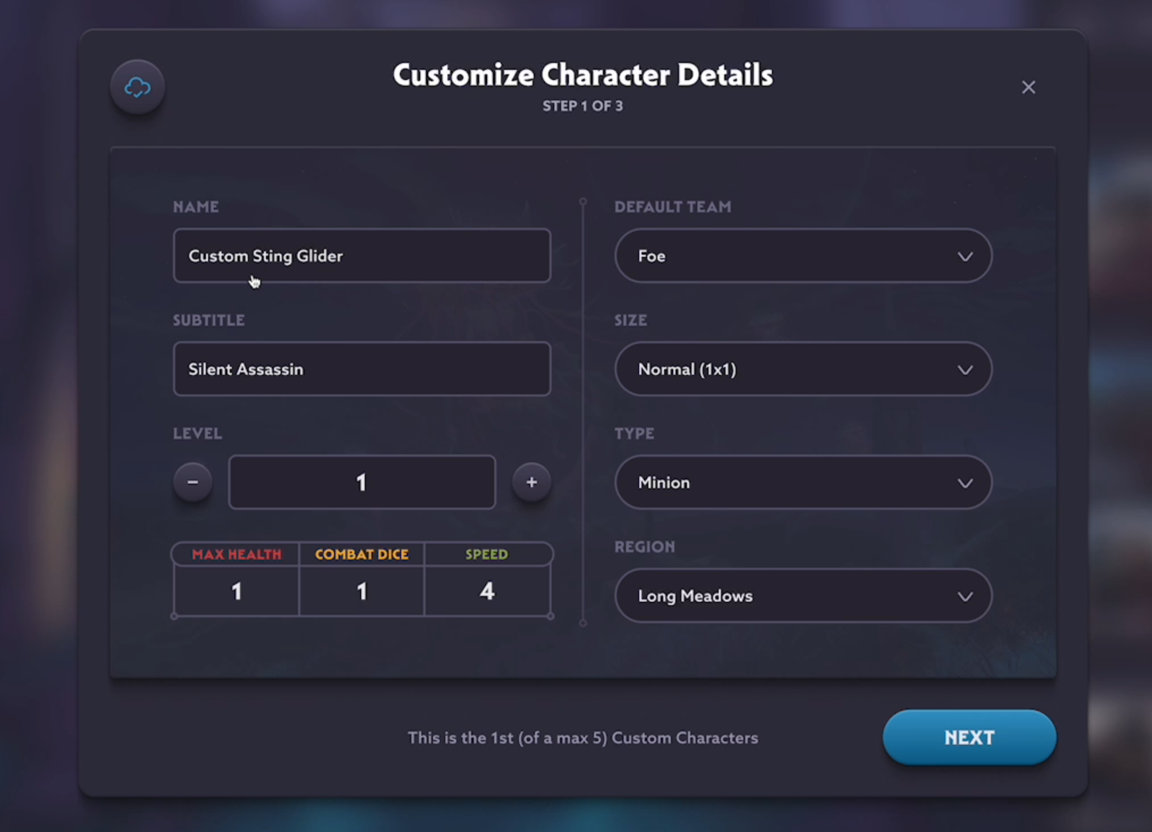Click the minus icon to lower level

192,482
